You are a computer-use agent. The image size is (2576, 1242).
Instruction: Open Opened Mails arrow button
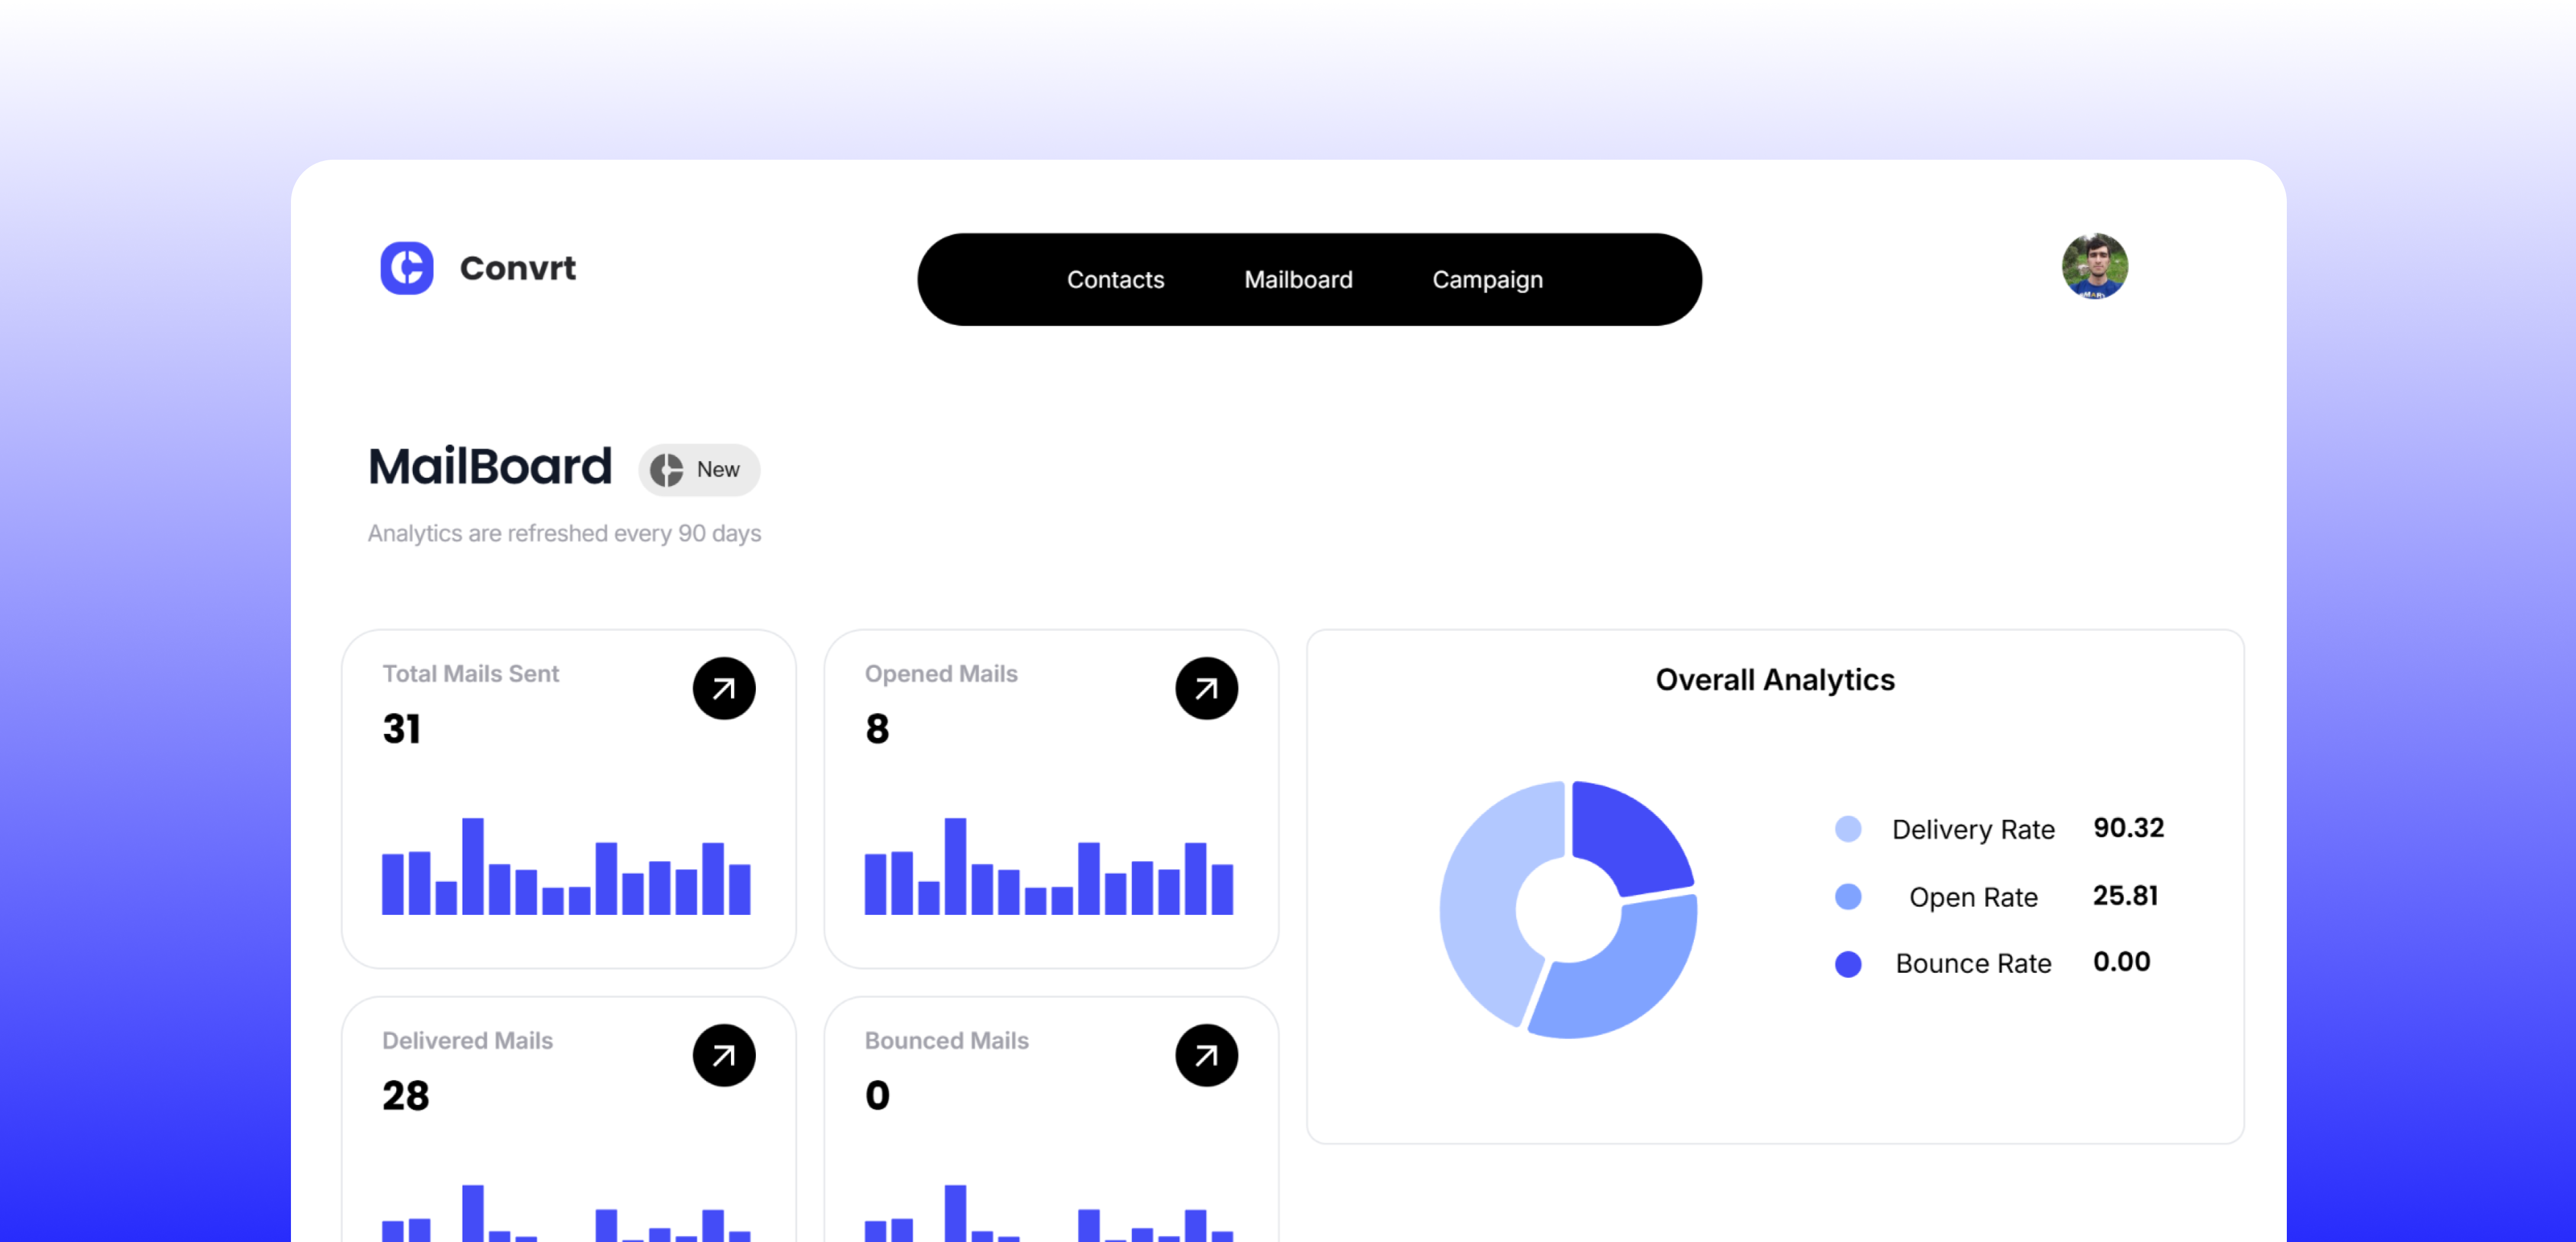(x=1206, y=688)
